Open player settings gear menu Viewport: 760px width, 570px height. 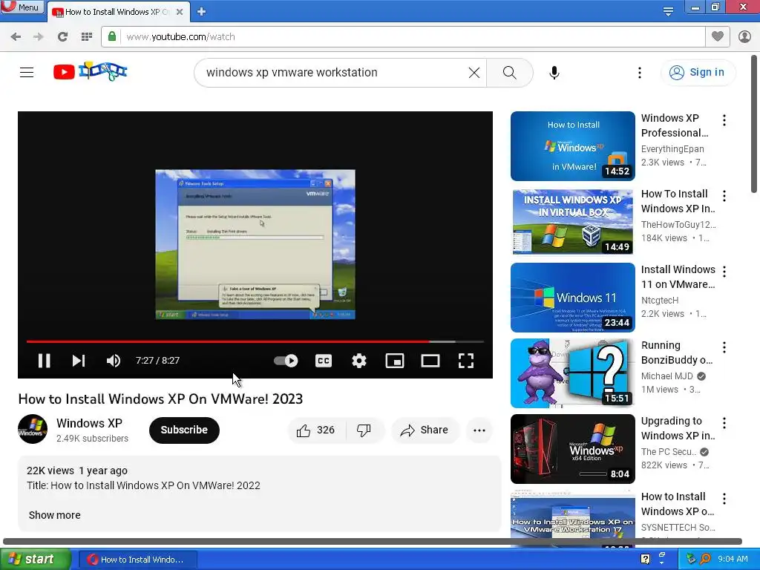click(x=359, y=361)
